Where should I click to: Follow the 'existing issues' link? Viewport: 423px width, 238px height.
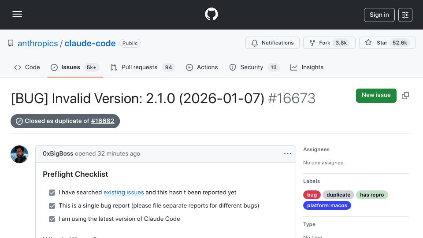point(123,193)
